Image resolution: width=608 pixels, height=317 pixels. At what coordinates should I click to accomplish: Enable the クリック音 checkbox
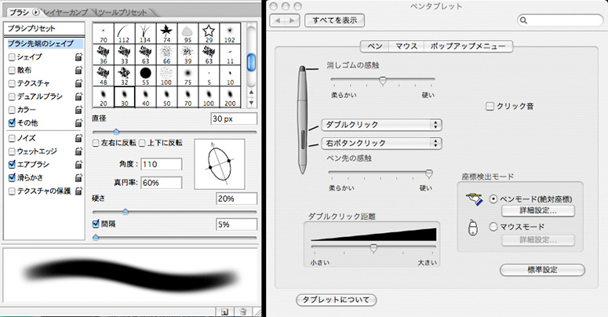click(490, 106)
